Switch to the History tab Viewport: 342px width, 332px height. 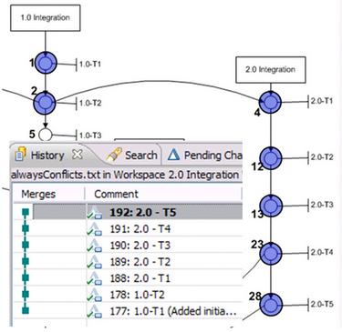coord(47,156)
